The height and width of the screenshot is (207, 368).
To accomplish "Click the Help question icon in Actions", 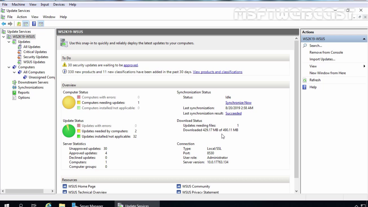I will 305,87.
